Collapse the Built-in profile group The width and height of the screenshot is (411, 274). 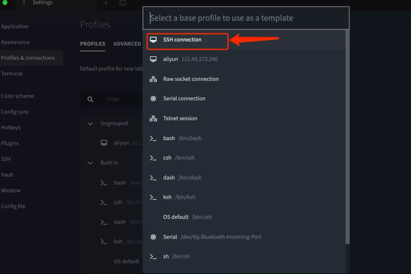90,163
